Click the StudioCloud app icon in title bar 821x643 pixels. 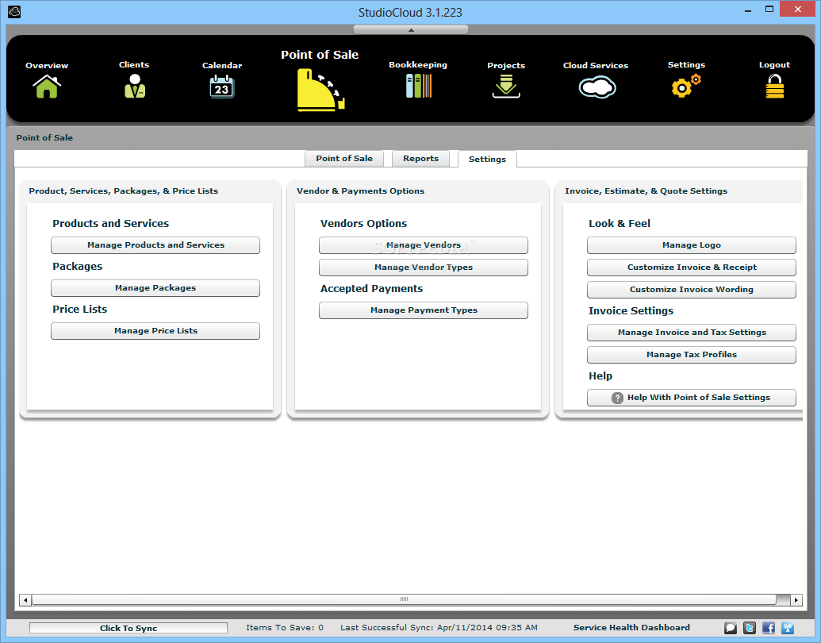point(14,12)
